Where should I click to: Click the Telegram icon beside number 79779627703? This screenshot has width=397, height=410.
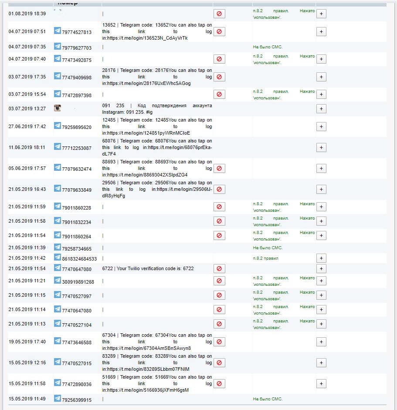58,46
